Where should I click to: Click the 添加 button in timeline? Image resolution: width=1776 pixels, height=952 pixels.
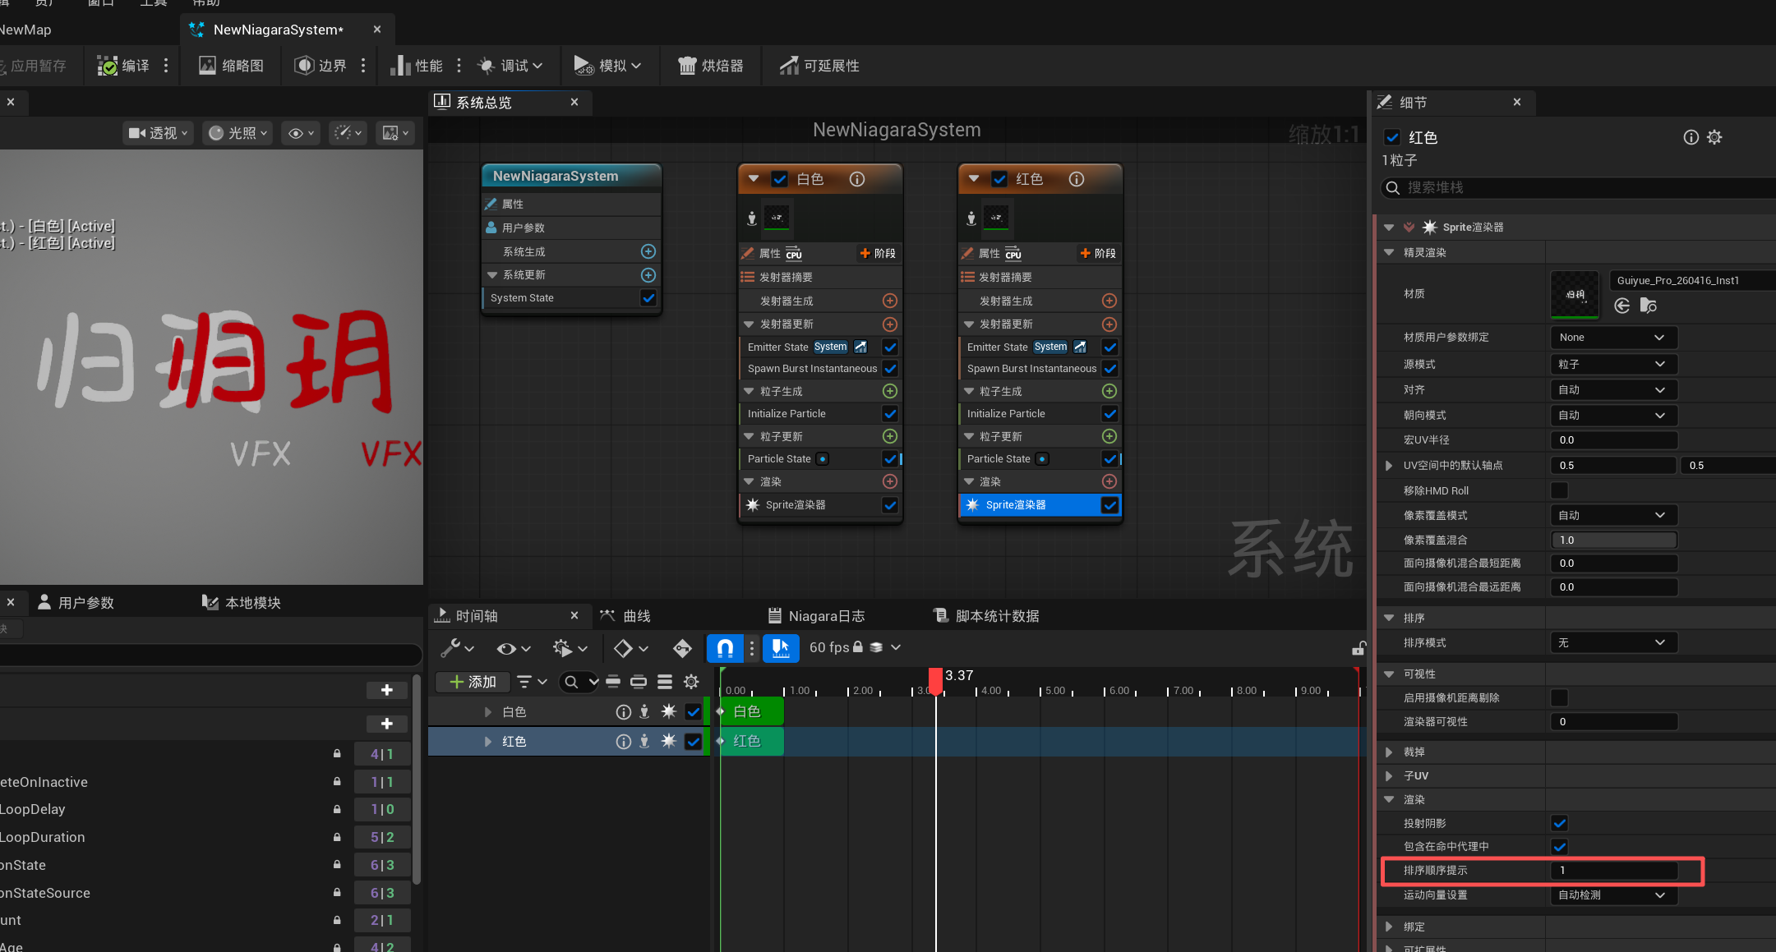(473, 682)
